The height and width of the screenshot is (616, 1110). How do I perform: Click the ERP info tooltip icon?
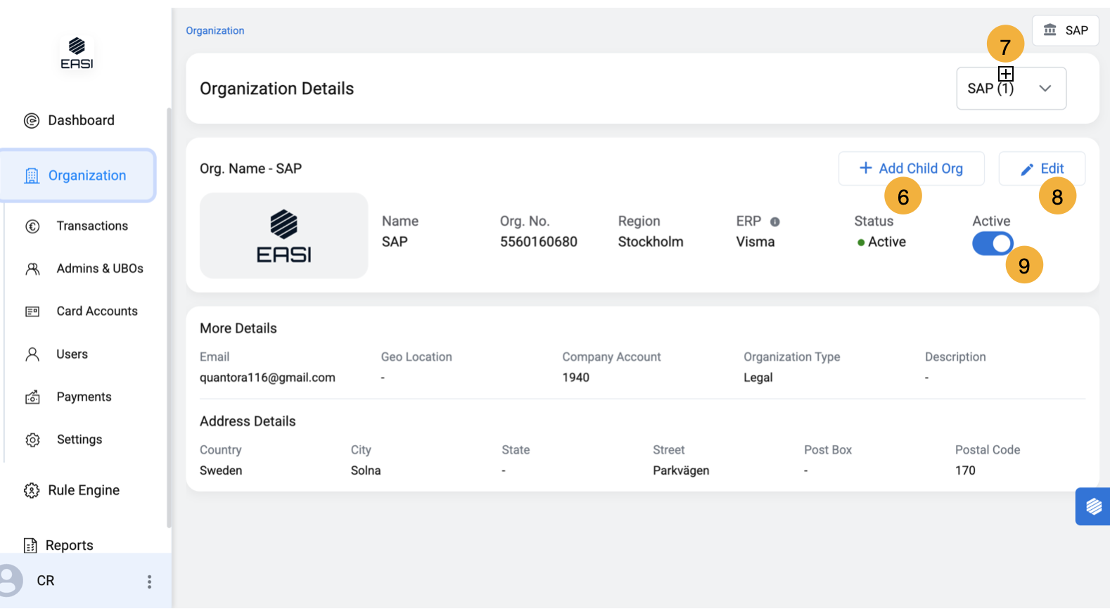click(x=774, y=222)
